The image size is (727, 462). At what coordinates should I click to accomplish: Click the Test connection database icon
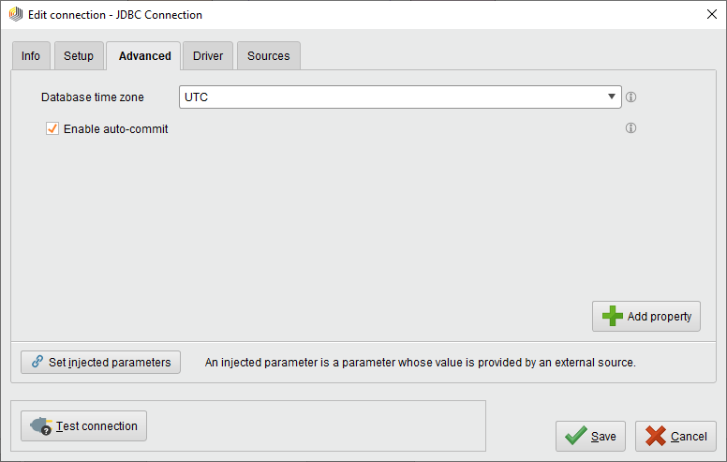coord(41,426)
